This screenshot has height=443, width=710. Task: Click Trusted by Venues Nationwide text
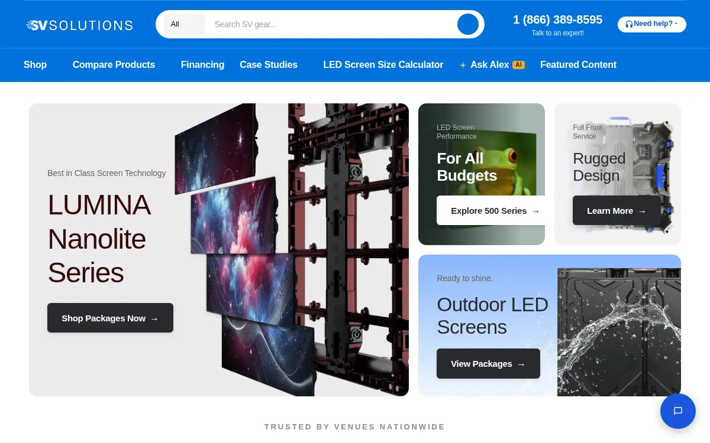tap(355, 426)
